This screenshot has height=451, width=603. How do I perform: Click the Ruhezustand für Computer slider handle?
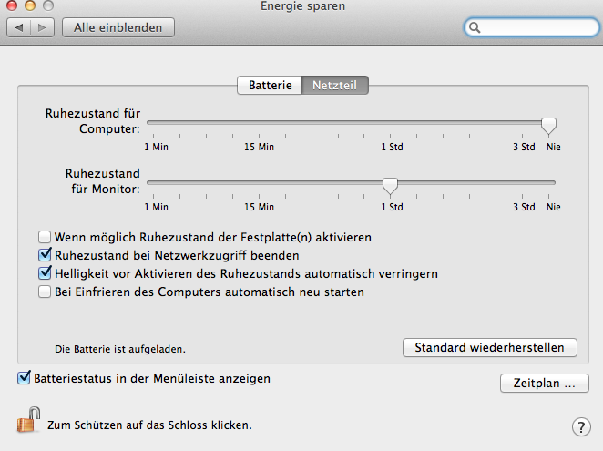point(548,125)
